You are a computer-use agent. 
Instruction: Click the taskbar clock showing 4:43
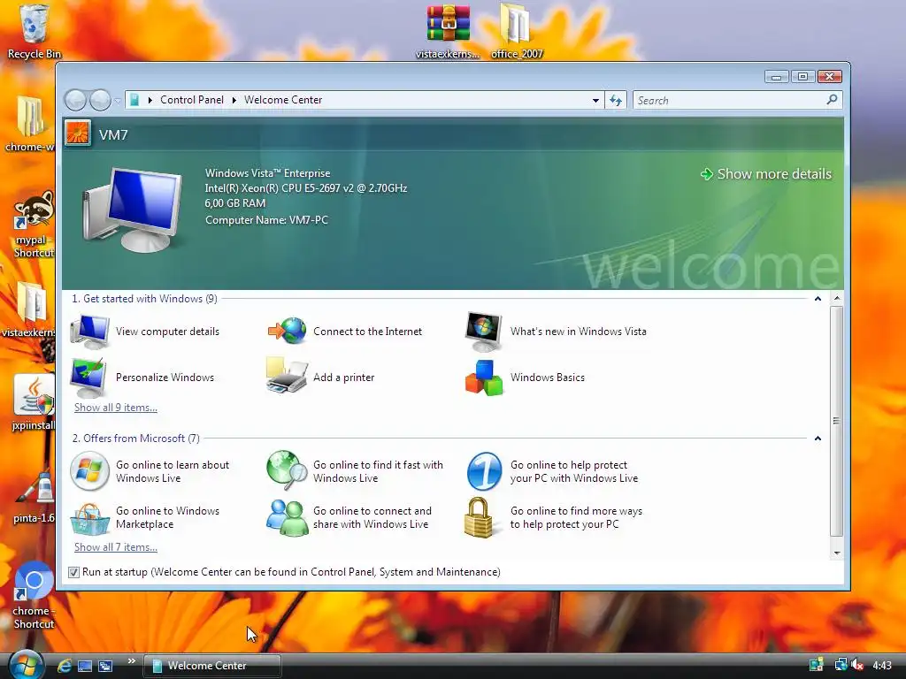pyautogui.click(x=882, y=666)
